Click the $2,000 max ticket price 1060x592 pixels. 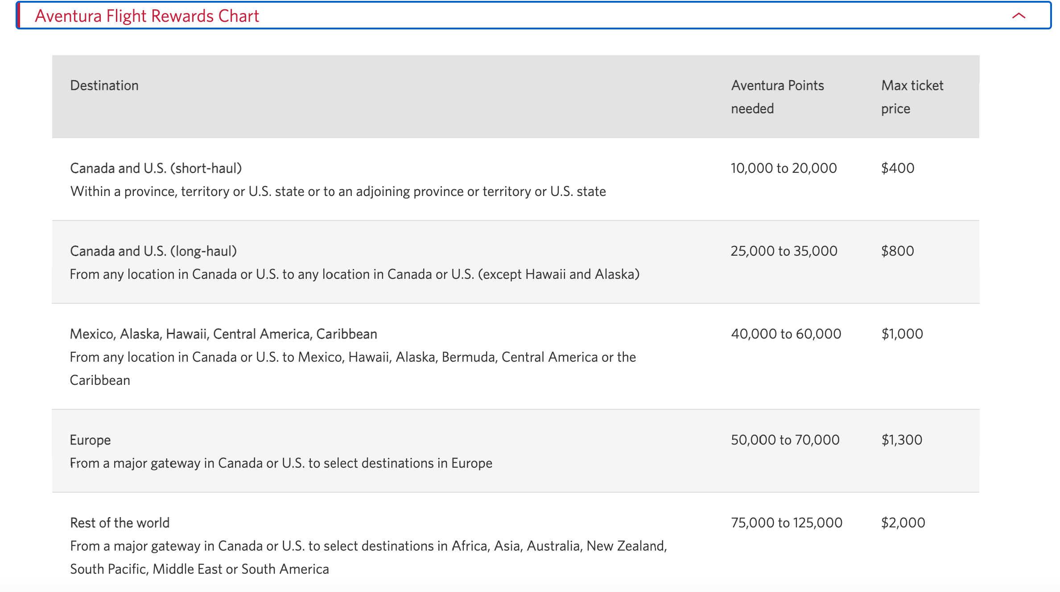903,523
